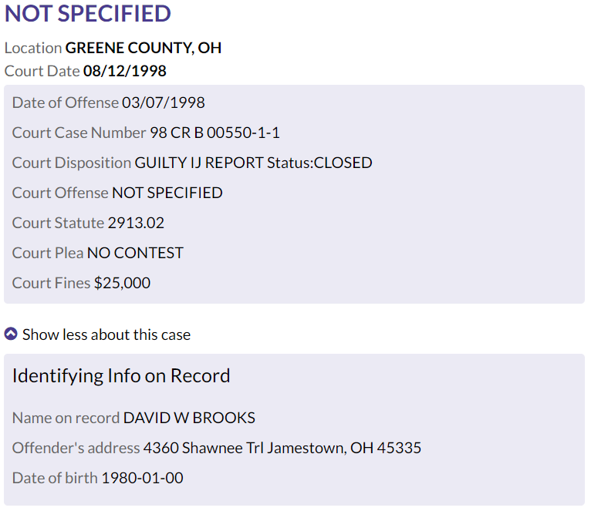Click the Name on record label
Image resolution: width=591 pixels, height=511 pixels.
[66, 418]
